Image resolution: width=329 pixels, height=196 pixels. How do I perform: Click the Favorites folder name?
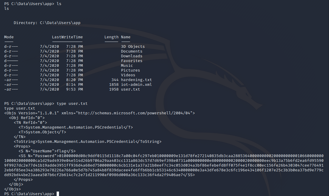click(x=131, y=61)
